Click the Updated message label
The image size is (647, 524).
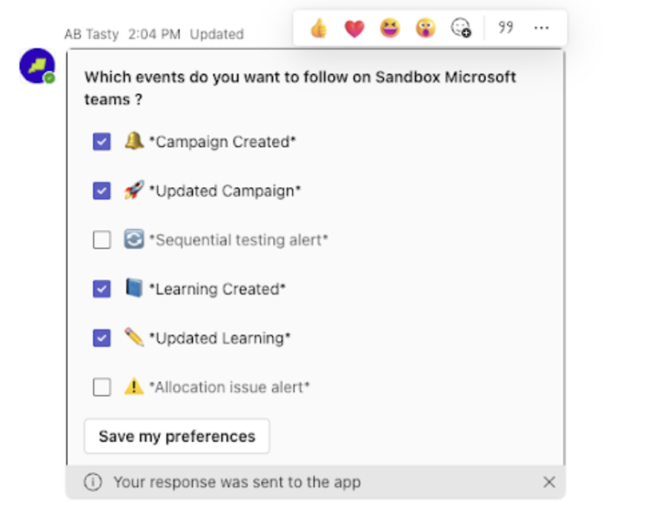tap(217, 34)
